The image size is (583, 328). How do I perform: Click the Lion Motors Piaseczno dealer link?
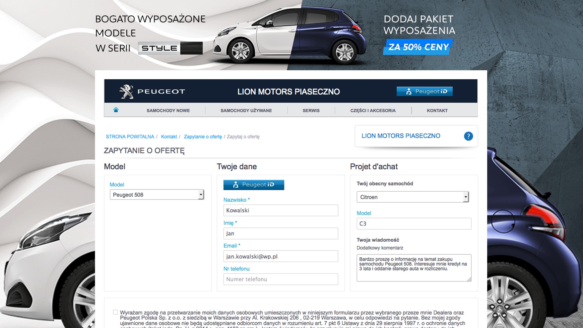coord(401,136)
